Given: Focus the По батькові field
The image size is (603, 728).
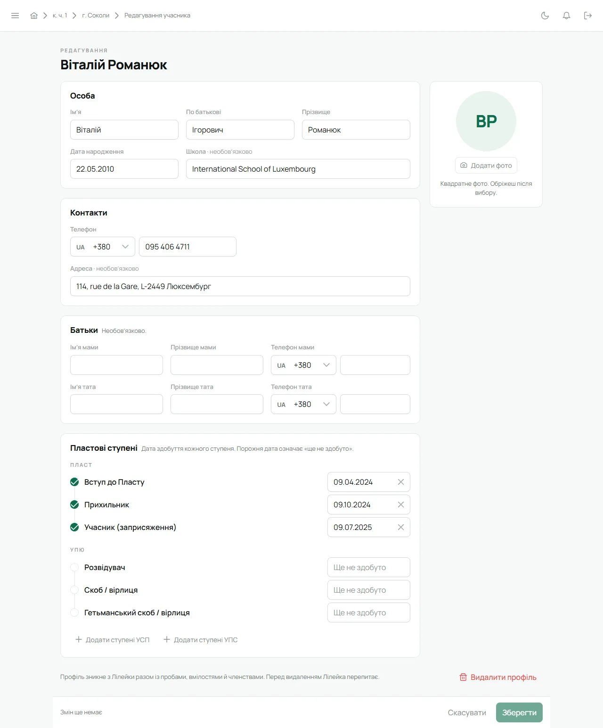Looking at the screenshot, I should coord(240,130).
